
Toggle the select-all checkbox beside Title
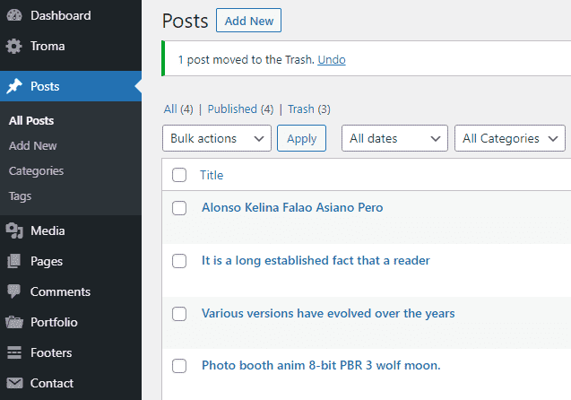(x=179, y=175)
